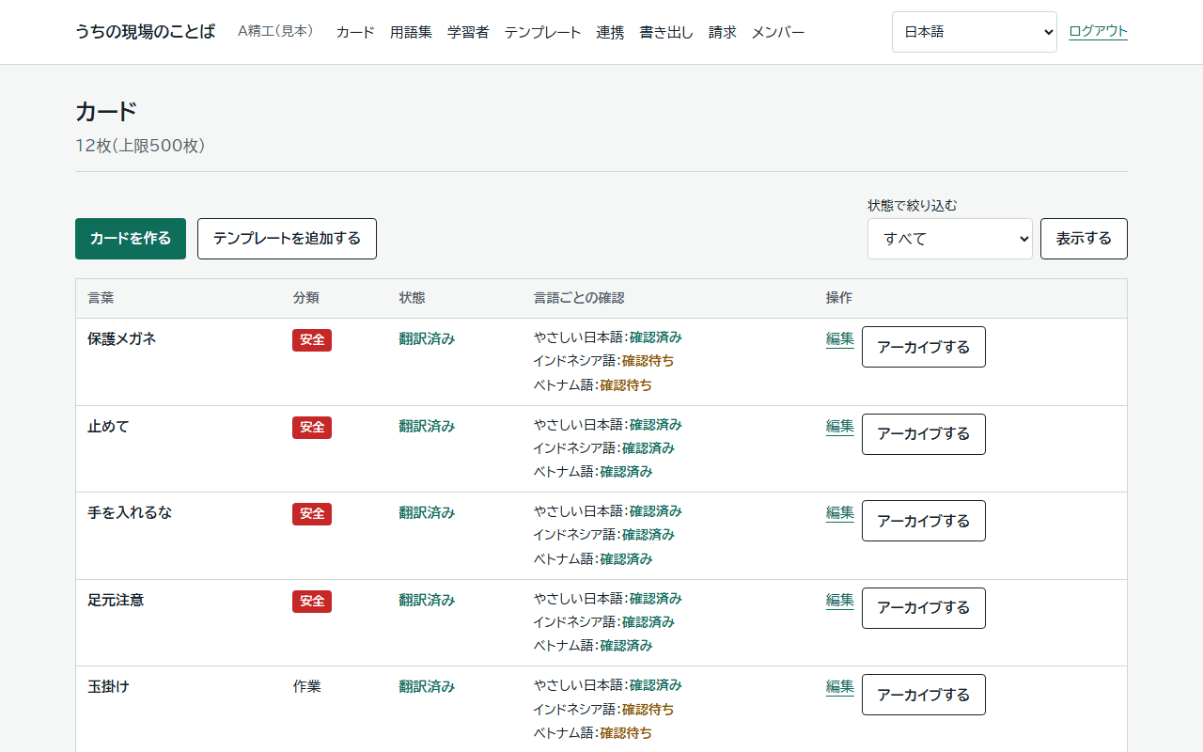
Task: Click テンプレートを追加する button
Action: point(287,239)
